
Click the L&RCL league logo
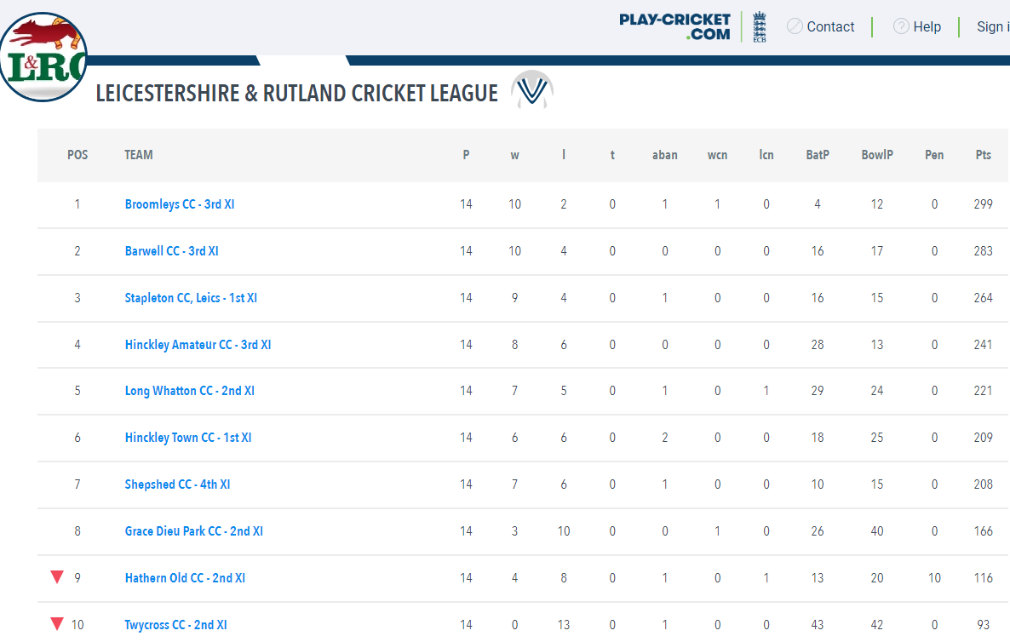click(43, 57)
